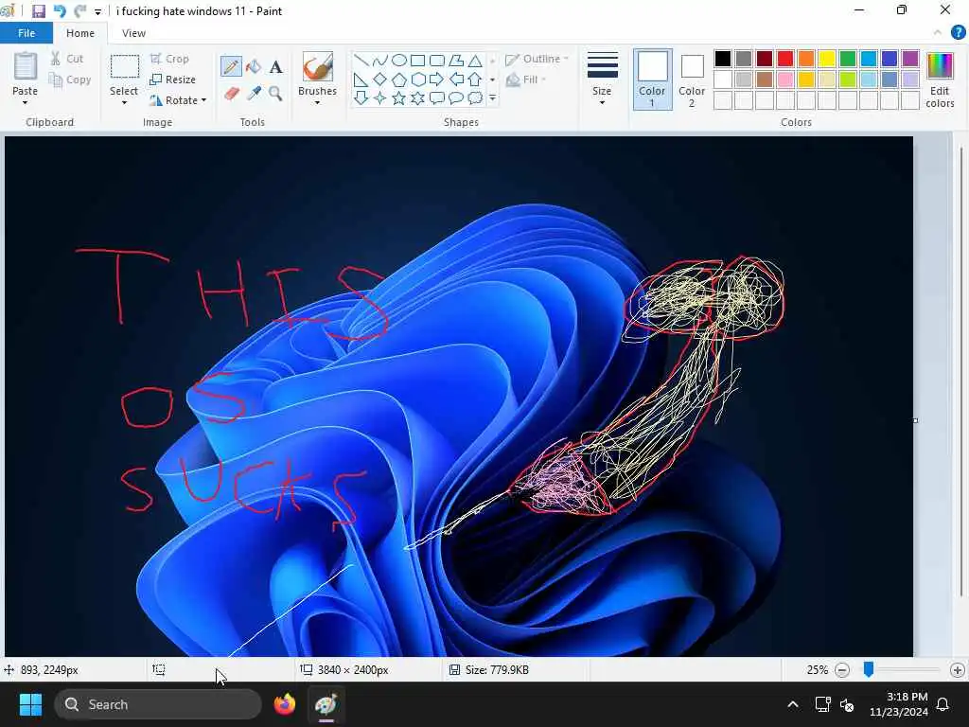Open the Select dropdown arrow
Screen dimensions: 969x727
tap(124, 102)
